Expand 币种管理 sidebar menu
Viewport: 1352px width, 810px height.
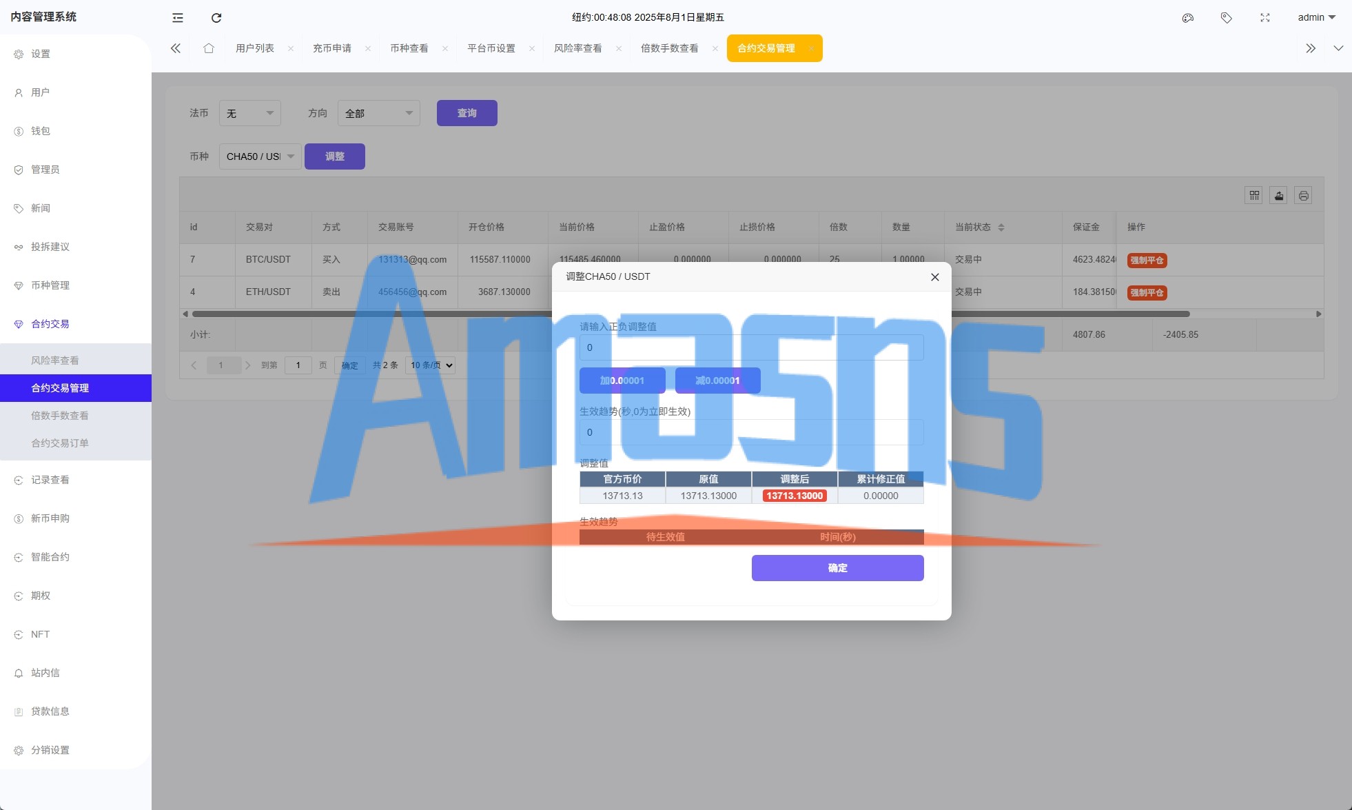tap(76, 285)
